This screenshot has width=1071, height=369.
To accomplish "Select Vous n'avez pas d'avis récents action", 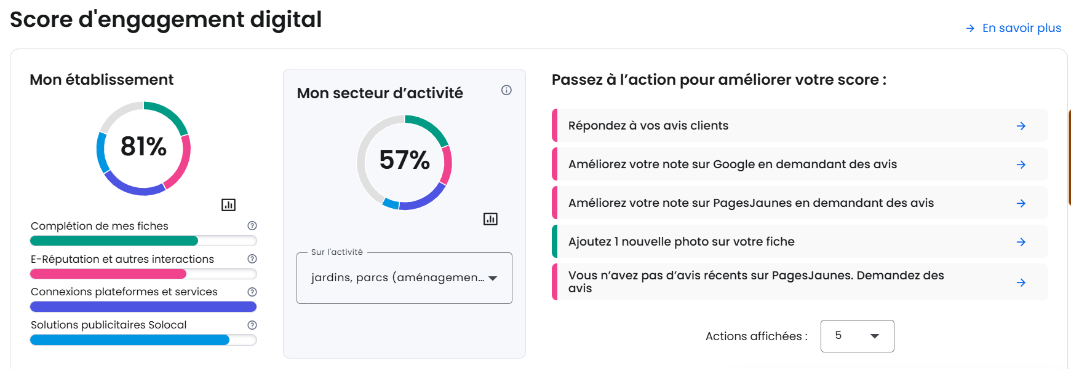I will click(755, 282).
